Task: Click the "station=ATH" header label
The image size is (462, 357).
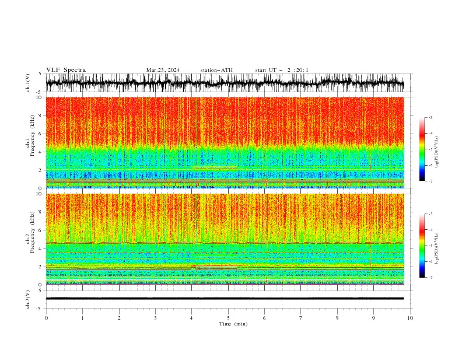Action: (x=216, y=70)
